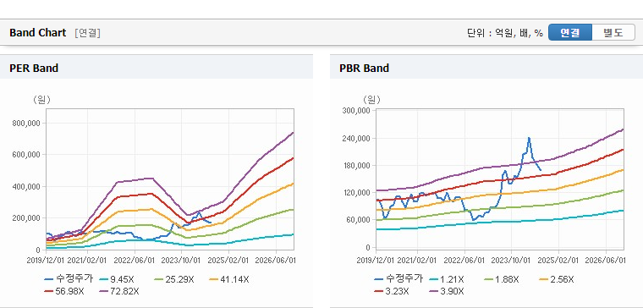Image resolution: width=643 pixels, height=308 pixels.
Task: Click 2019/12/01 x-axis label in PBR chart
Action: (x=376, y=261)
